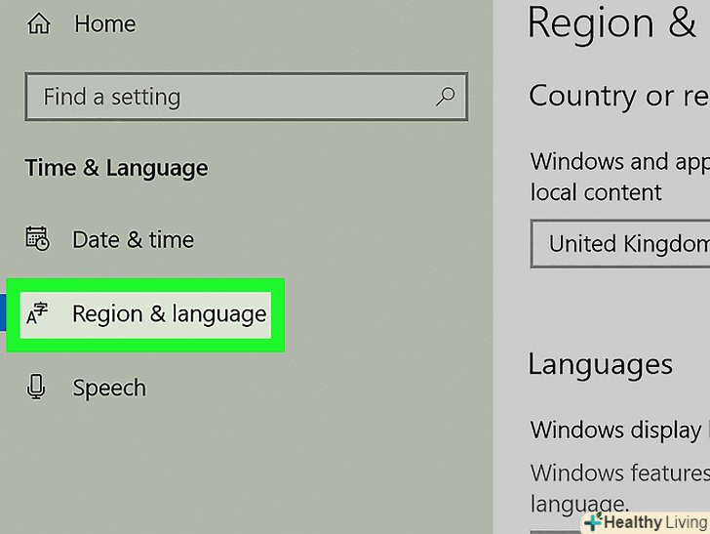The height and width of the screenshot is (534, 710).
Task: Select Region & language in sidebar
Action: point(145,314)
